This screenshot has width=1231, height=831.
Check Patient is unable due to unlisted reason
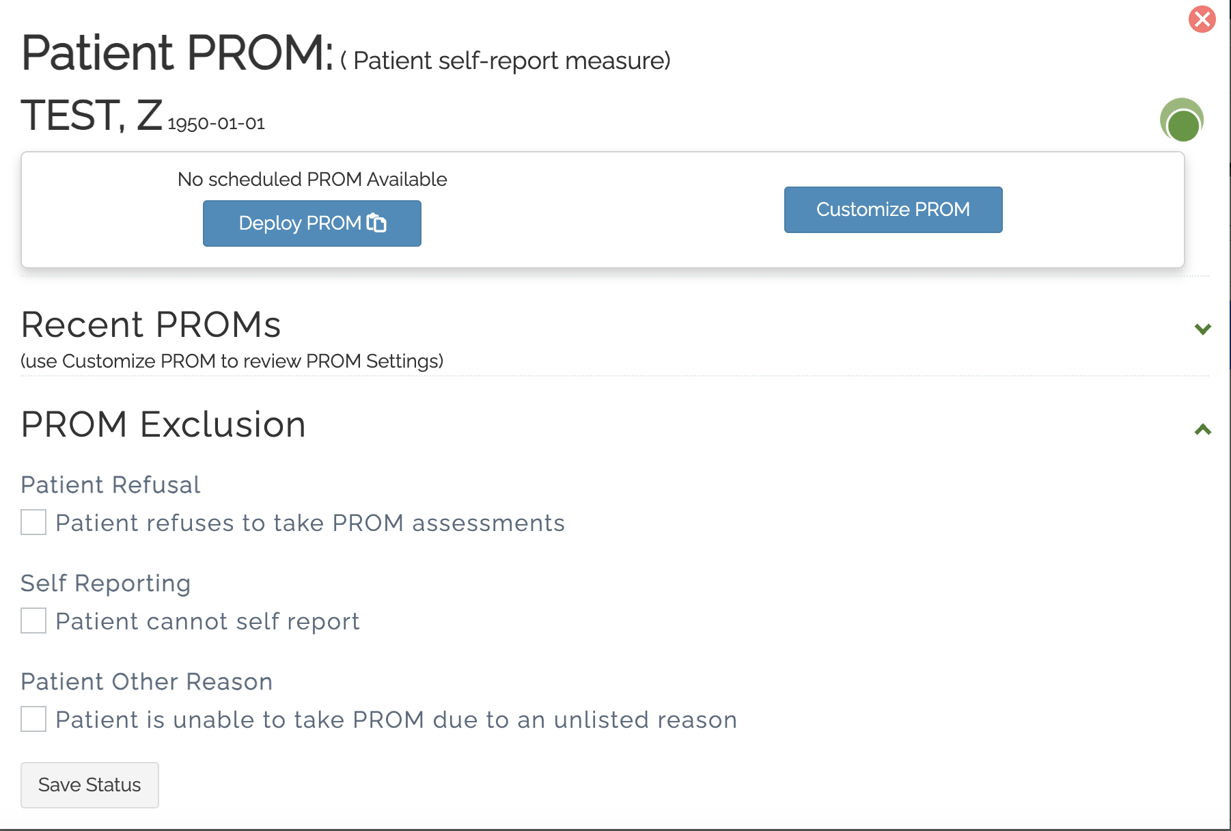point(32,720)
